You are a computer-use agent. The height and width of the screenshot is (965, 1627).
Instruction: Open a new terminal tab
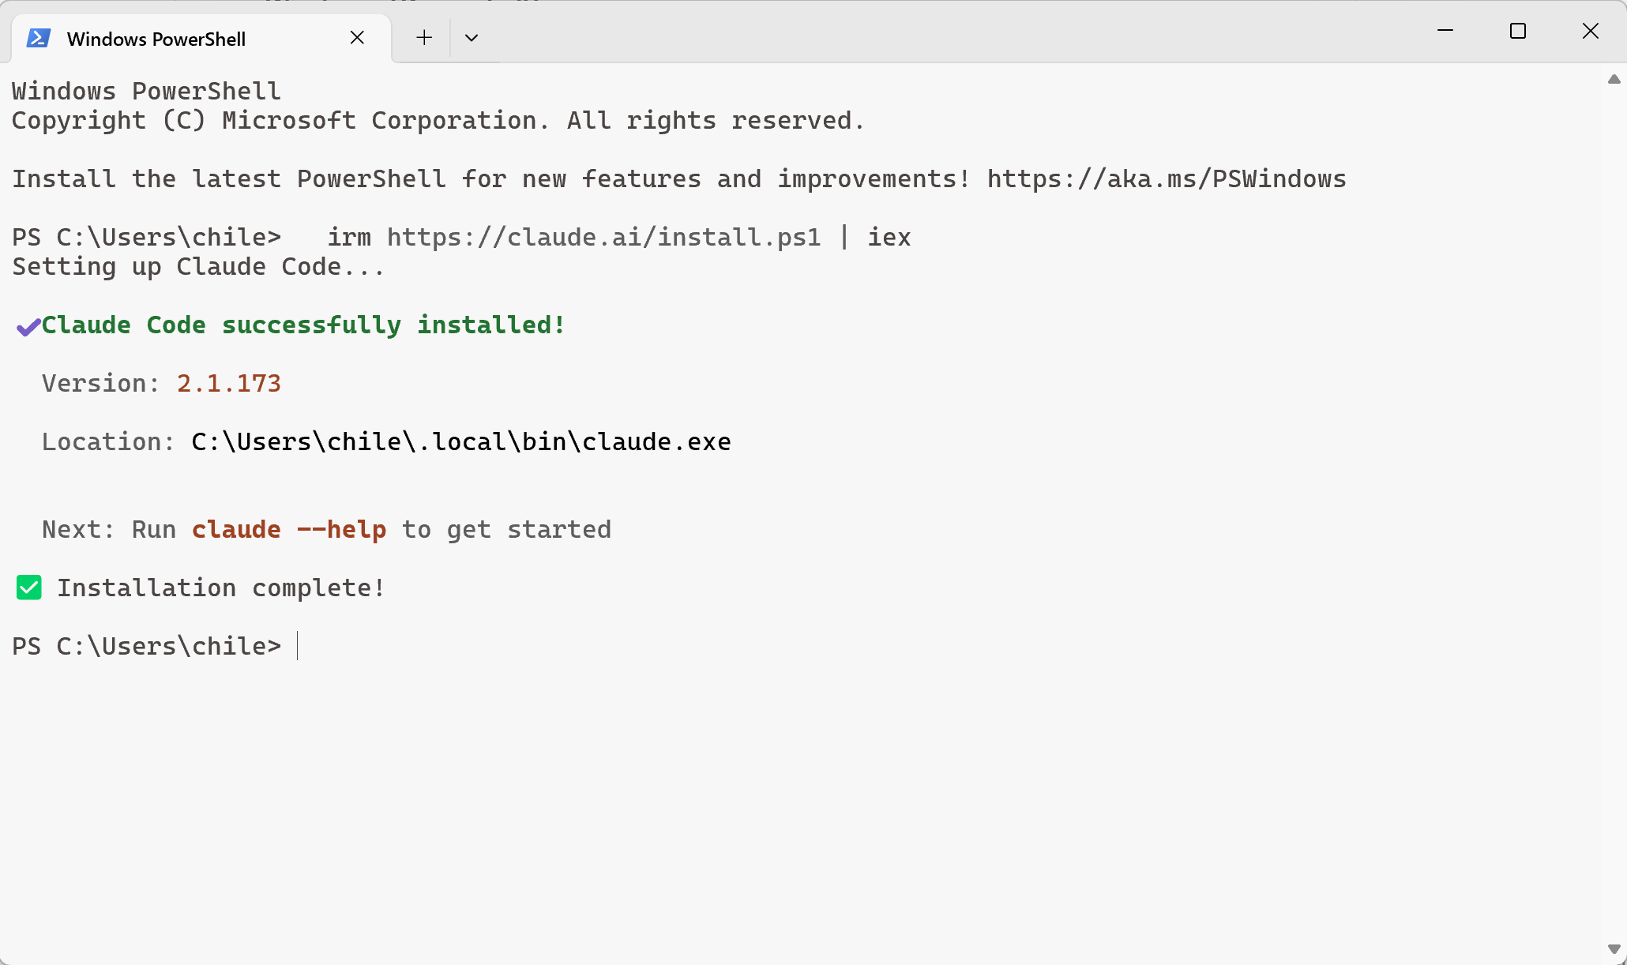[424, 38]
